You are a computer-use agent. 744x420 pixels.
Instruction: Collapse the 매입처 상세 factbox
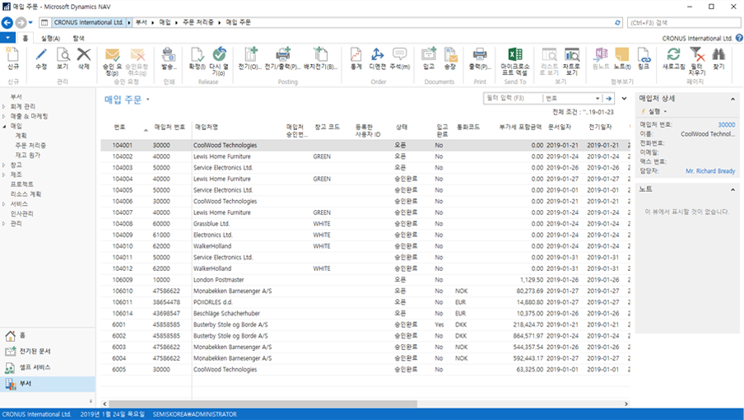click(733, 99)
